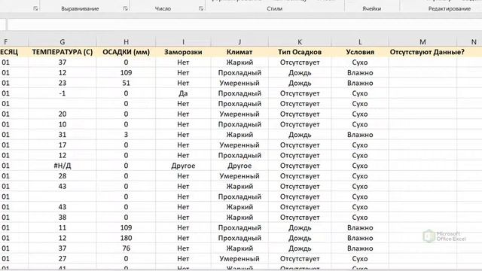
Task: Select Жаркий in the row with temperature 31
Action: (x=239, y=135)
